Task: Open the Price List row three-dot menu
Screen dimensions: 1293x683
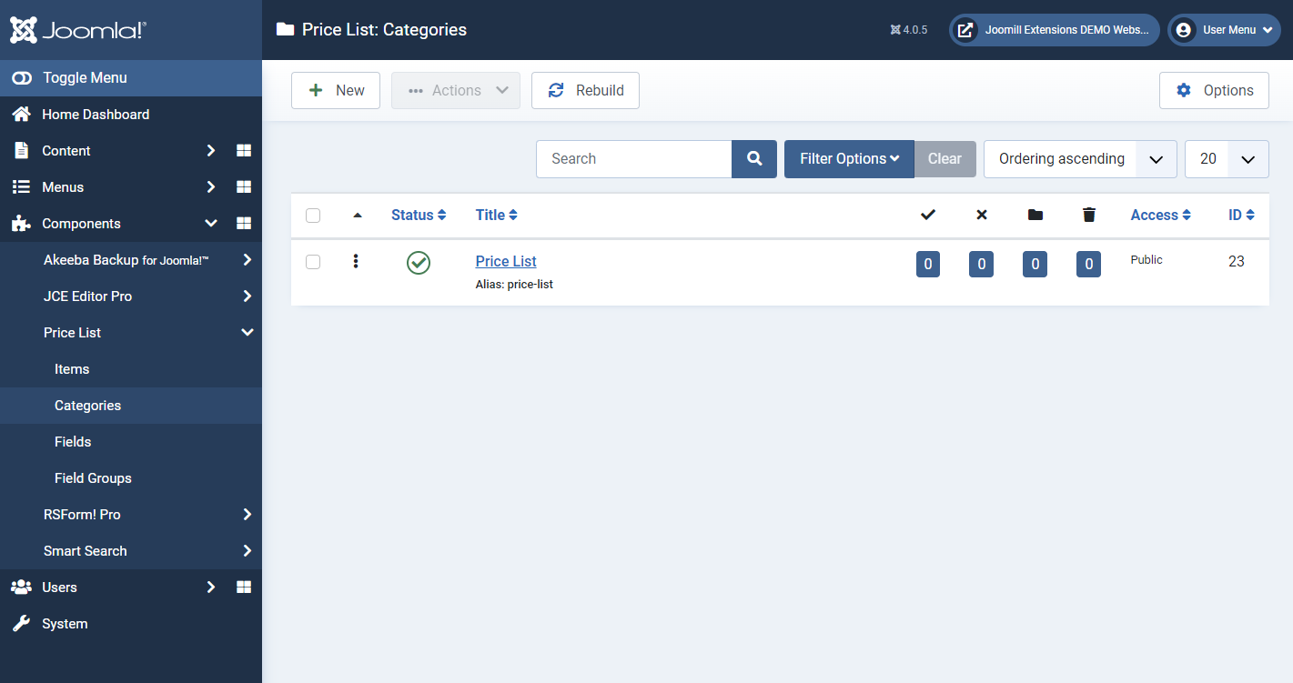Action: (x=356, y=262)
